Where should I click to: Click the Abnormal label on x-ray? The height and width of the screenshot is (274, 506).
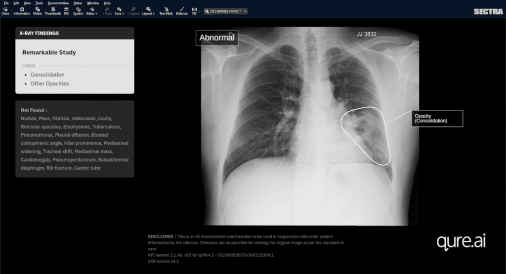click(x=217, y=38)
